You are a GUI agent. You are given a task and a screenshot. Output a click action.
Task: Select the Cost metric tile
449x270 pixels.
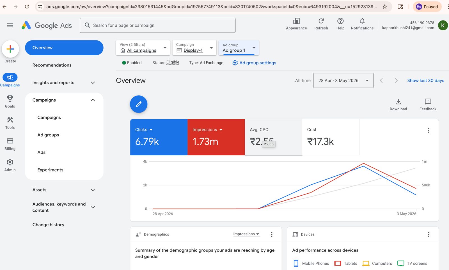pos(331,137)
